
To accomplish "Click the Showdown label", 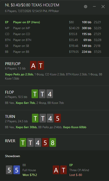I will [x=12, y=156].
